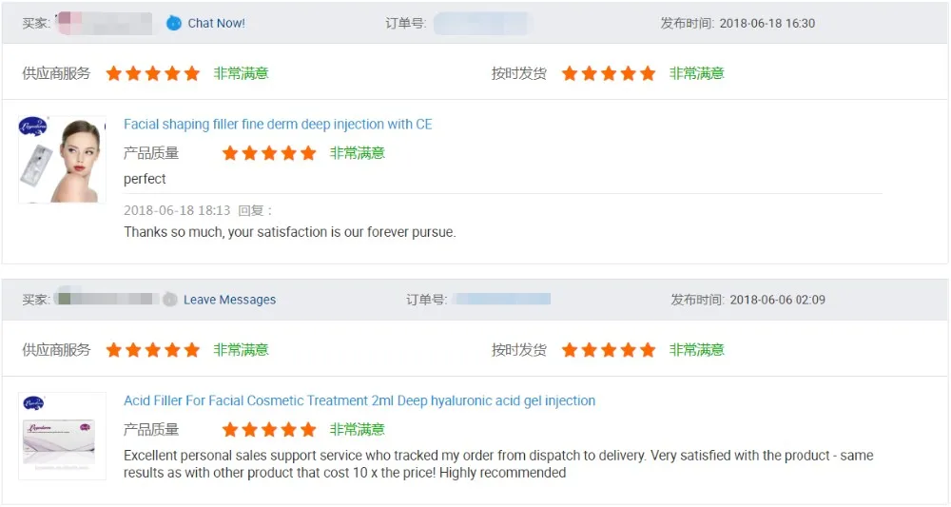Click the seller reply 'Thanks so much' text

289,232
